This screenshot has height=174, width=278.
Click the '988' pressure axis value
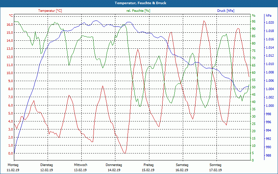(268, 155)
